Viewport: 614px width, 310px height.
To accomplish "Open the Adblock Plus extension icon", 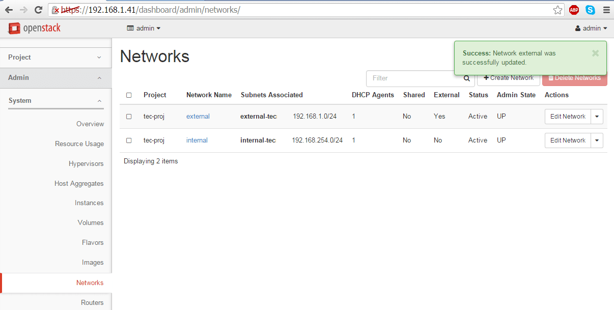I will click(x=574, y=10).
